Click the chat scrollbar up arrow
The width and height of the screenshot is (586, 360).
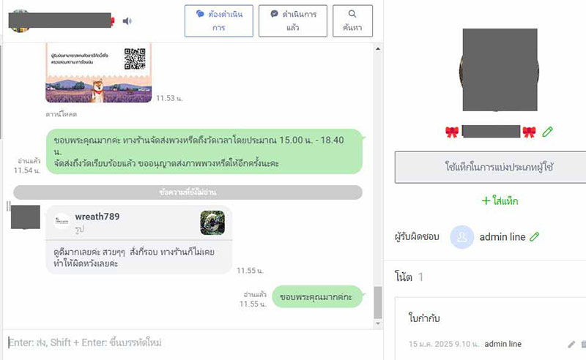pyautogui.click(x=378, y=49)
